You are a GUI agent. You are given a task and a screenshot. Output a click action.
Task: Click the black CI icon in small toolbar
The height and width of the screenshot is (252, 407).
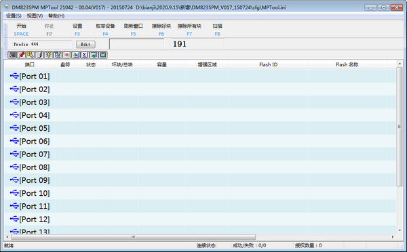12,55
